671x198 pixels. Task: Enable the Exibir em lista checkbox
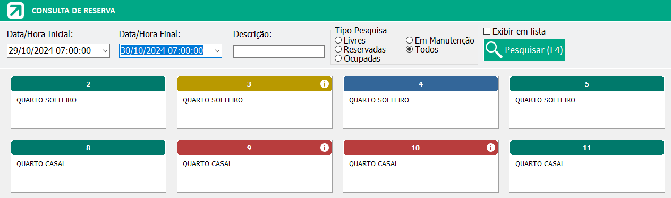point(487,31)
